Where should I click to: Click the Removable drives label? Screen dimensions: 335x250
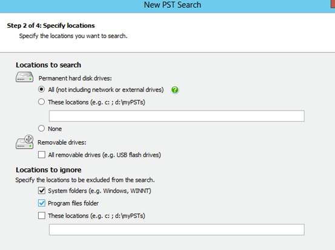click(62, 143)
